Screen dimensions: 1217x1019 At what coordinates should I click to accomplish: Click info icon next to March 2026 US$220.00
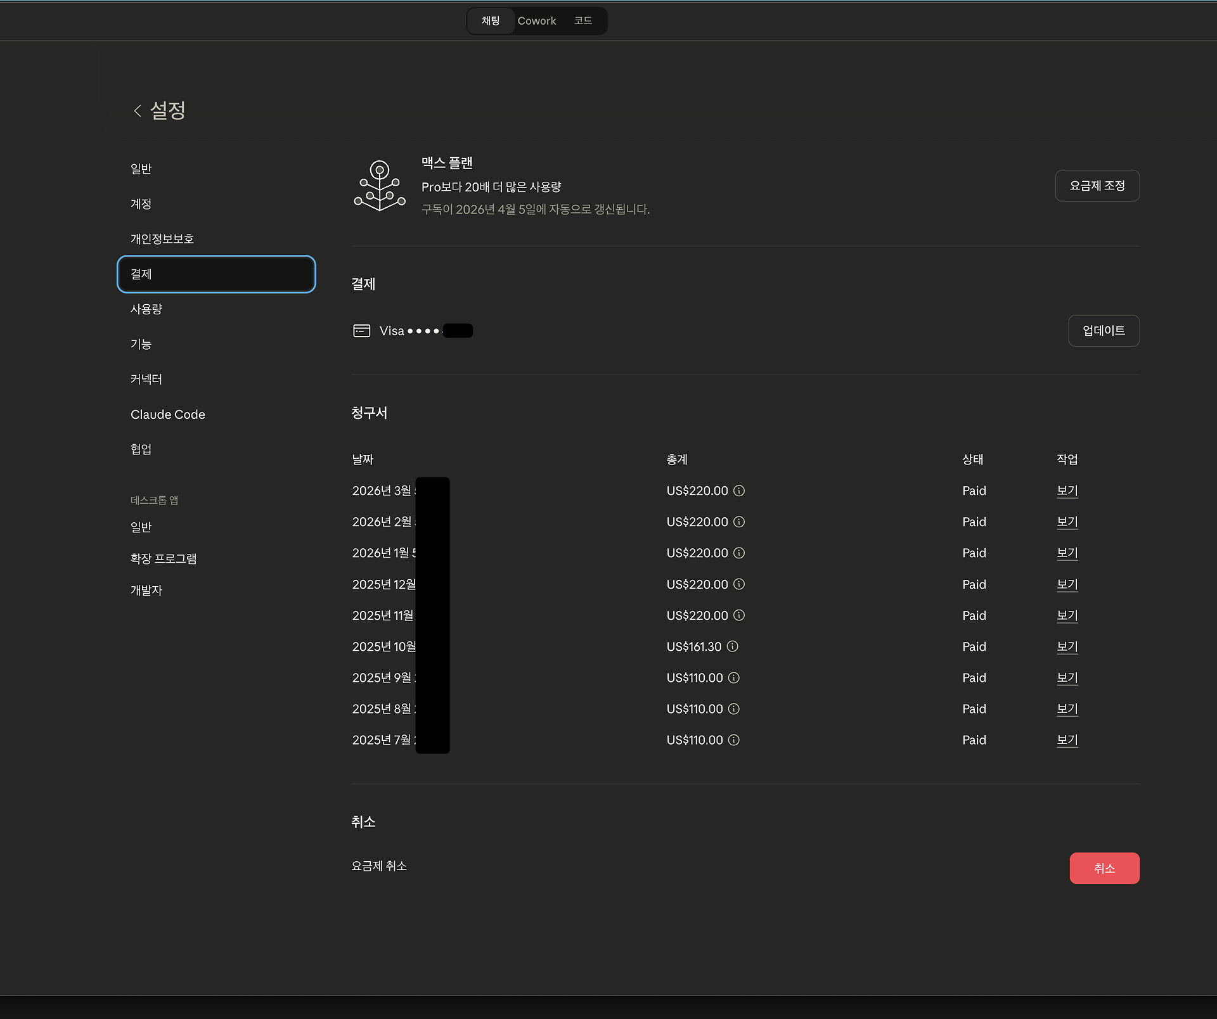pos(739,490)
